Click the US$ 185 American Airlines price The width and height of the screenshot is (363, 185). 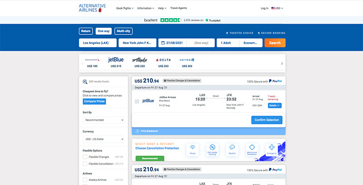pos(92,66)
